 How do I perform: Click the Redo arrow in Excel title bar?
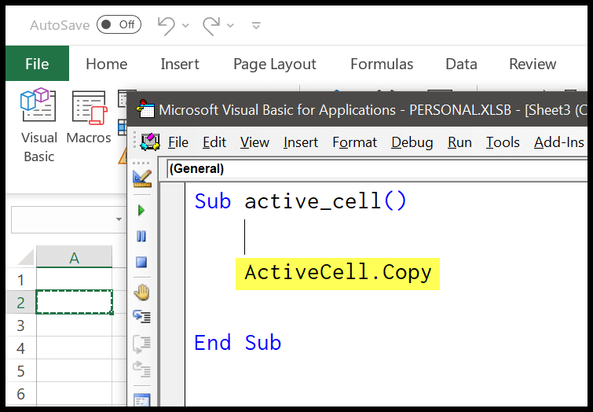click(211, 26)
